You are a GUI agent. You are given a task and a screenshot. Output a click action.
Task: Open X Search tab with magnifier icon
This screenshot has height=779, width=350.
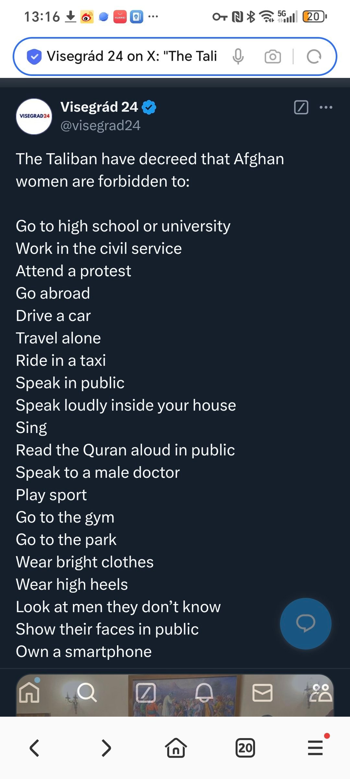(x=87, y=692)
